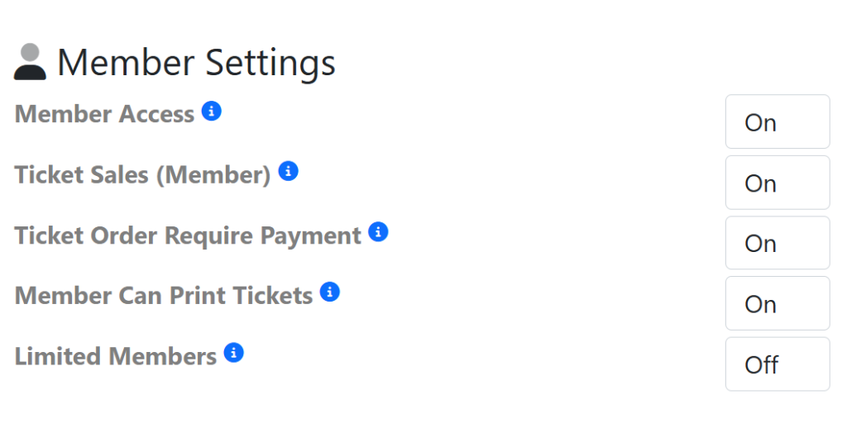Open info tooltip for Ticket Sales (Member)
This screenshot has width=847, height=428.
coord(288,171)
